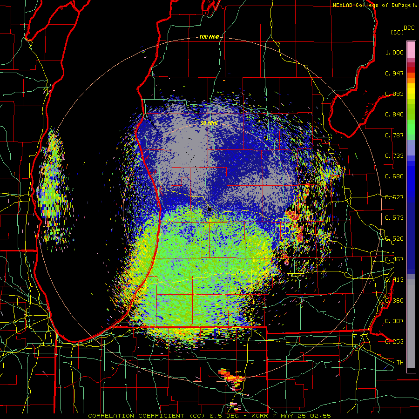Click the 0.520 legend value
Image resolution: width=419 pixels, height=419 pixels.
pyautogui.click(x=394, y=238)
